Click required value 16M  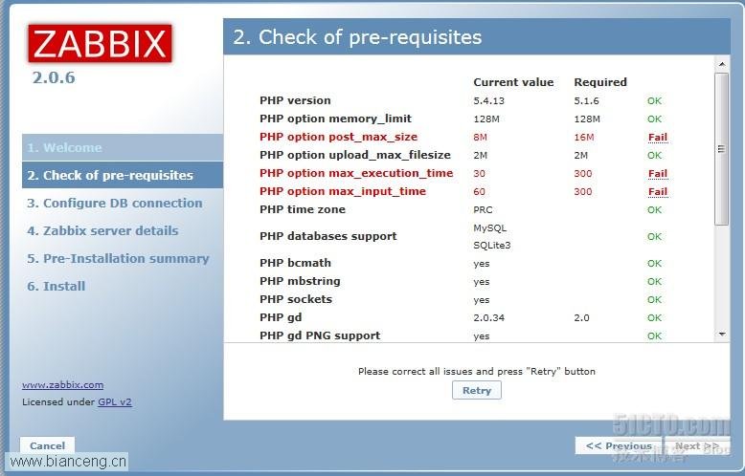[584, 138]
